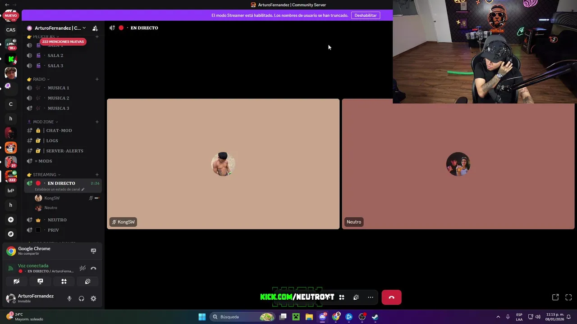Open more options in call controls
Screen dimensions: 577x324
tap(371, 297)
